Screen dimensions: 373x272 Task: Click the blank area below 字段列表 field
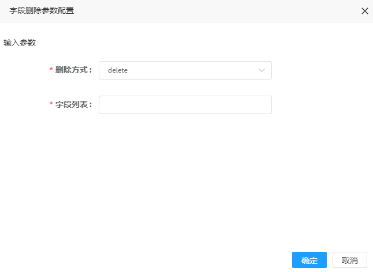click(x=185, y=180)
